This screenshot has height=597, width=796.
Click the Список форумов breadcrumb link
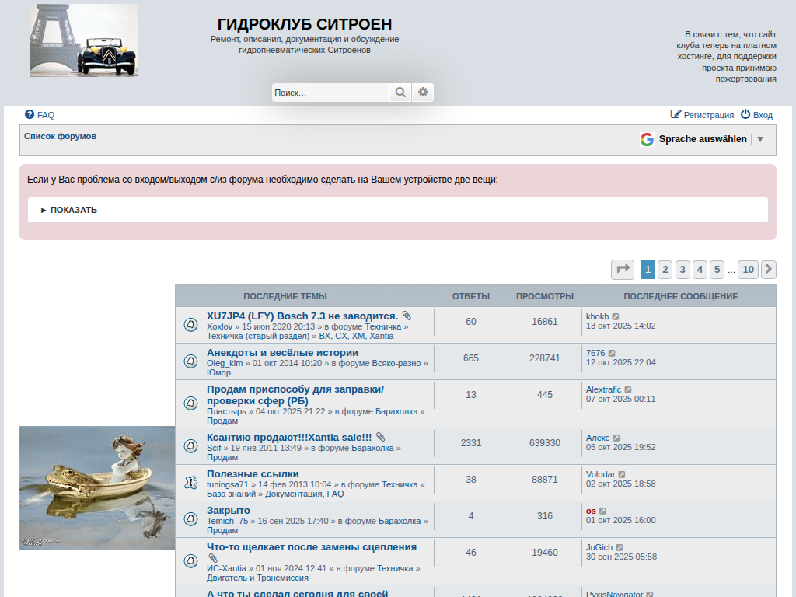coord(60,136)
